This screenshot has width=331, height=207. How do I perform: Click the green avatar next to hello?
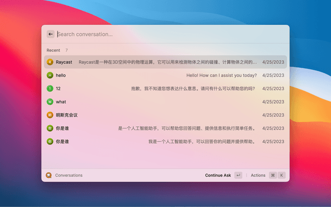(x=50, y=75)
